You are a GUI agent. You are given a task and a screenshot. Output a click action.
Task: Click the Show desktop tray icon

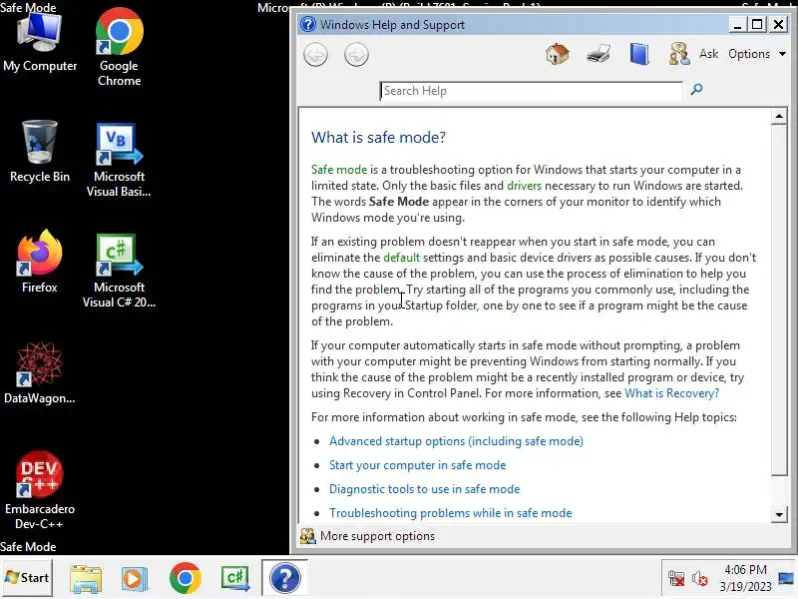(786, 578)
